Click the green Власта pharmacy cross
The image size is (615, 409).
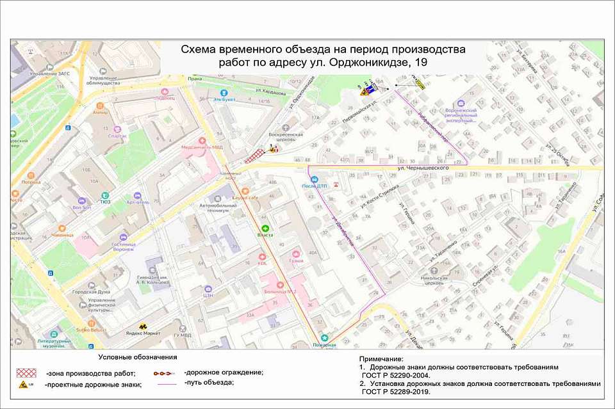pos(265,228)
